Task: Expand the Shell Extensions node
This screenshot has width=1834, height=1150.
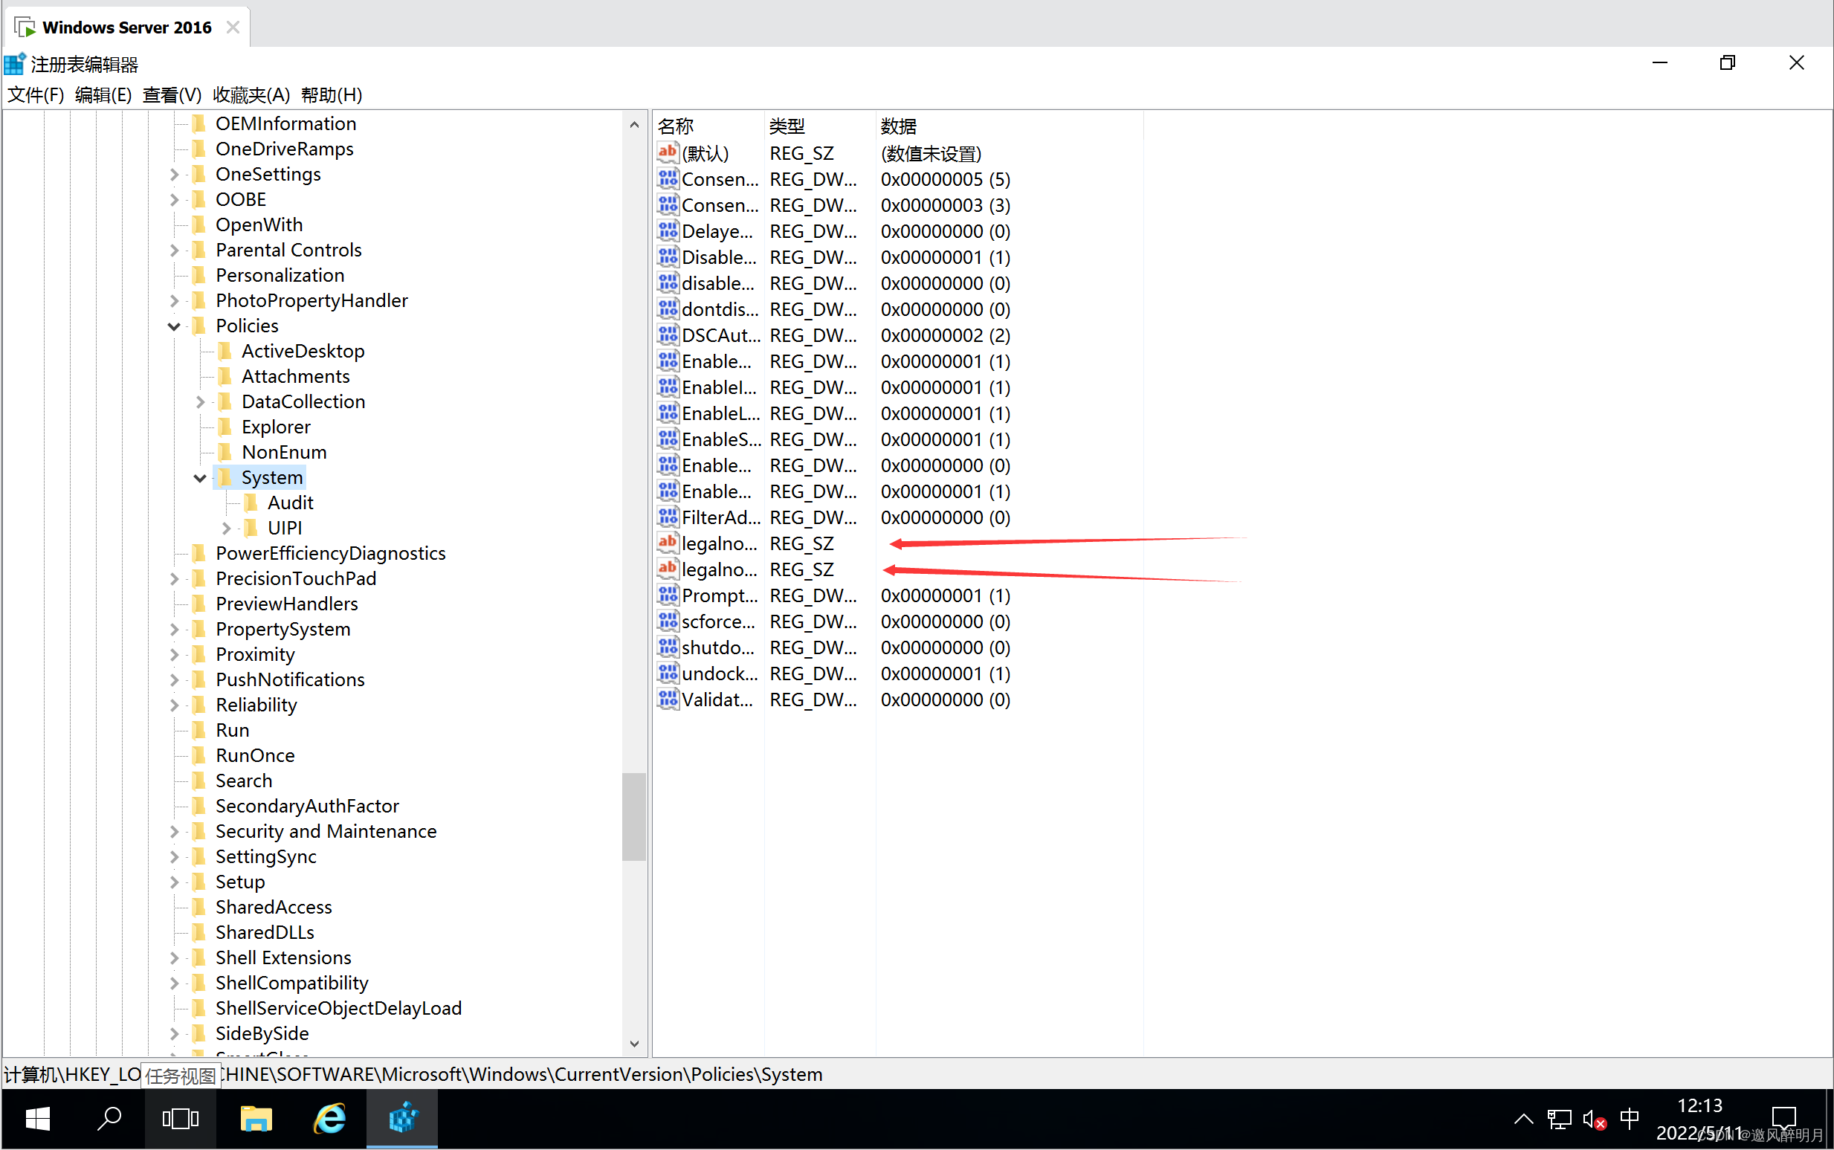Action: click(174, 957)
